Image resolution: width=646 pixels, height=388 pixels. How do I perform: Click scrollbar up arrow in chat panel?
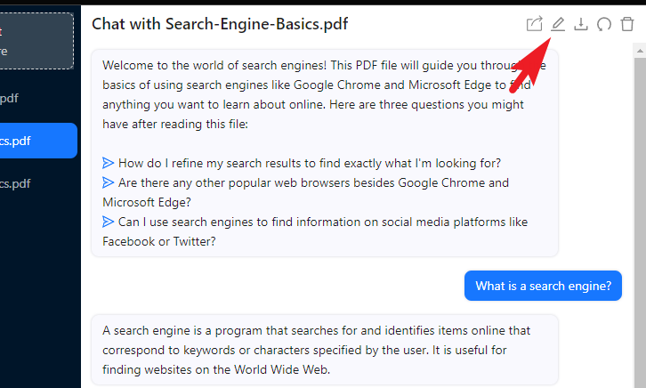pyautogui.click(x=640, y=51)
